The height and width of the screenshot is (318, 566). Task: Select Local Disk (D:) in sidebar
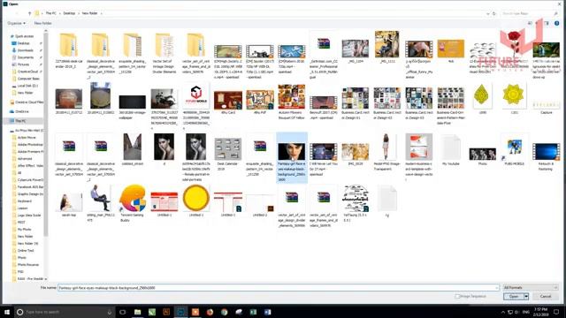(x=27, y=86)
